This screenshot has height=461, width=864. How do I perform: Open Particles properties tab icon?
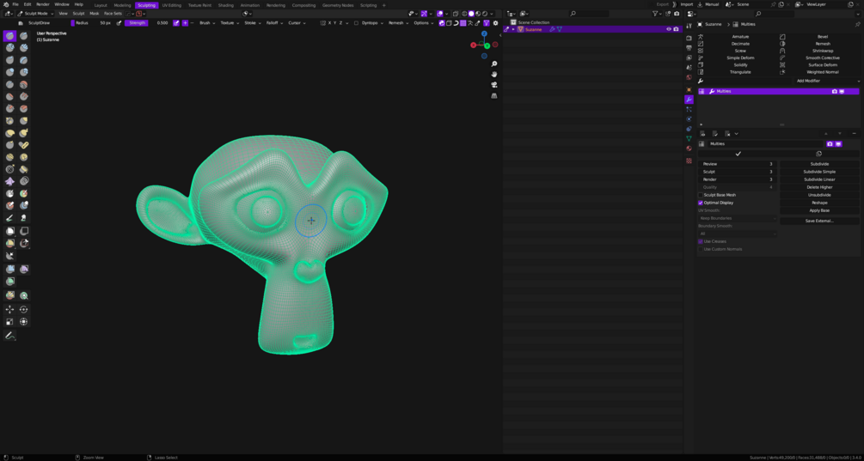point(689,110)
